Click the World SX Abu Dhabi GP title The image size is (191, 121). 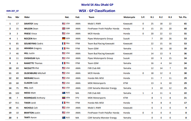(x=97, y=5)
